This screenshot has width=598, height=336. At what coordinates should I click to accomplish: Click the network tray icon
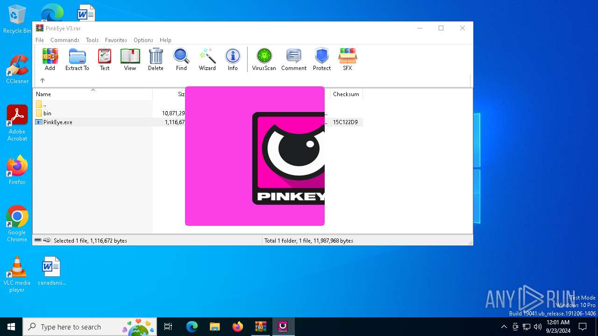pos(527,327)
